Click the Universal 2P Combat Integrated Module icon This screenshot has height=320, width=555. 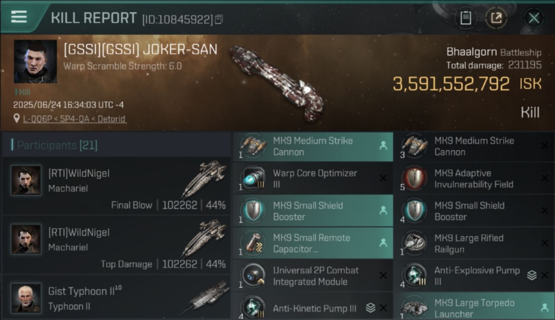pyautogui.click(x=253, y=276)
